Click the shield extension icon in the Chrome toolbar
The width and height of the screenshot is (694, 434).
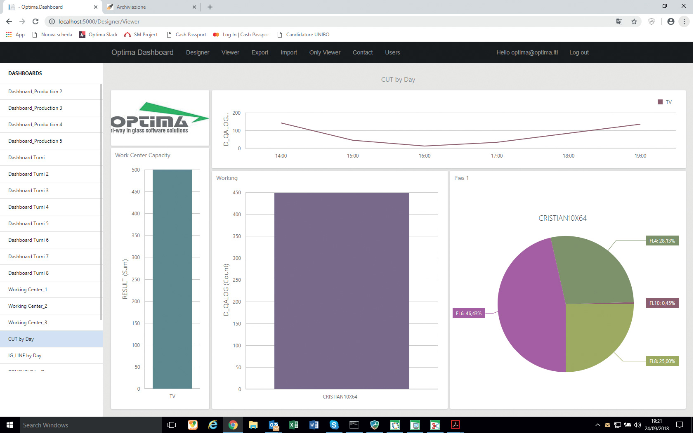coord(652,21)
